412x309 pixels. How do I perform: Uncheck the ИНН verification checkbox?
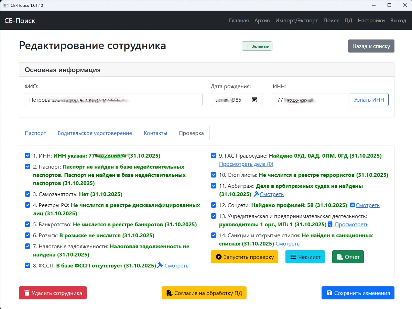[28, 155]
